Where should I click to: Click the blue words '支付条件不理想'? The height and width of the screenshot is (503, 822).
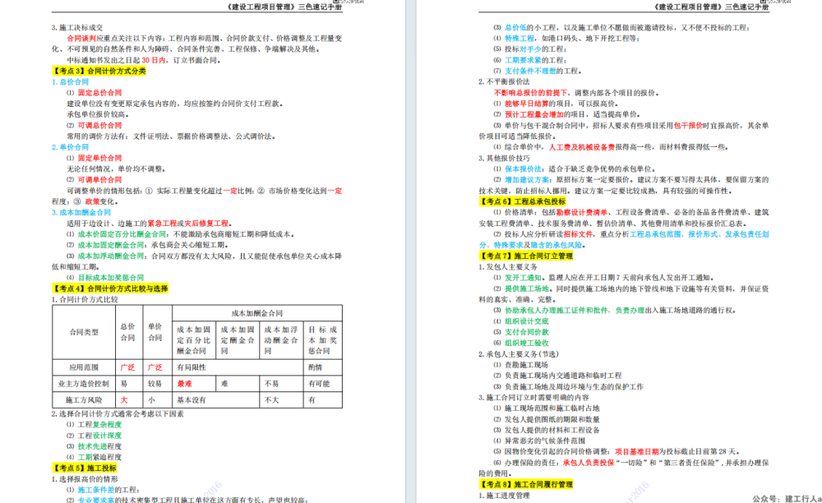(x=530, y=71)
